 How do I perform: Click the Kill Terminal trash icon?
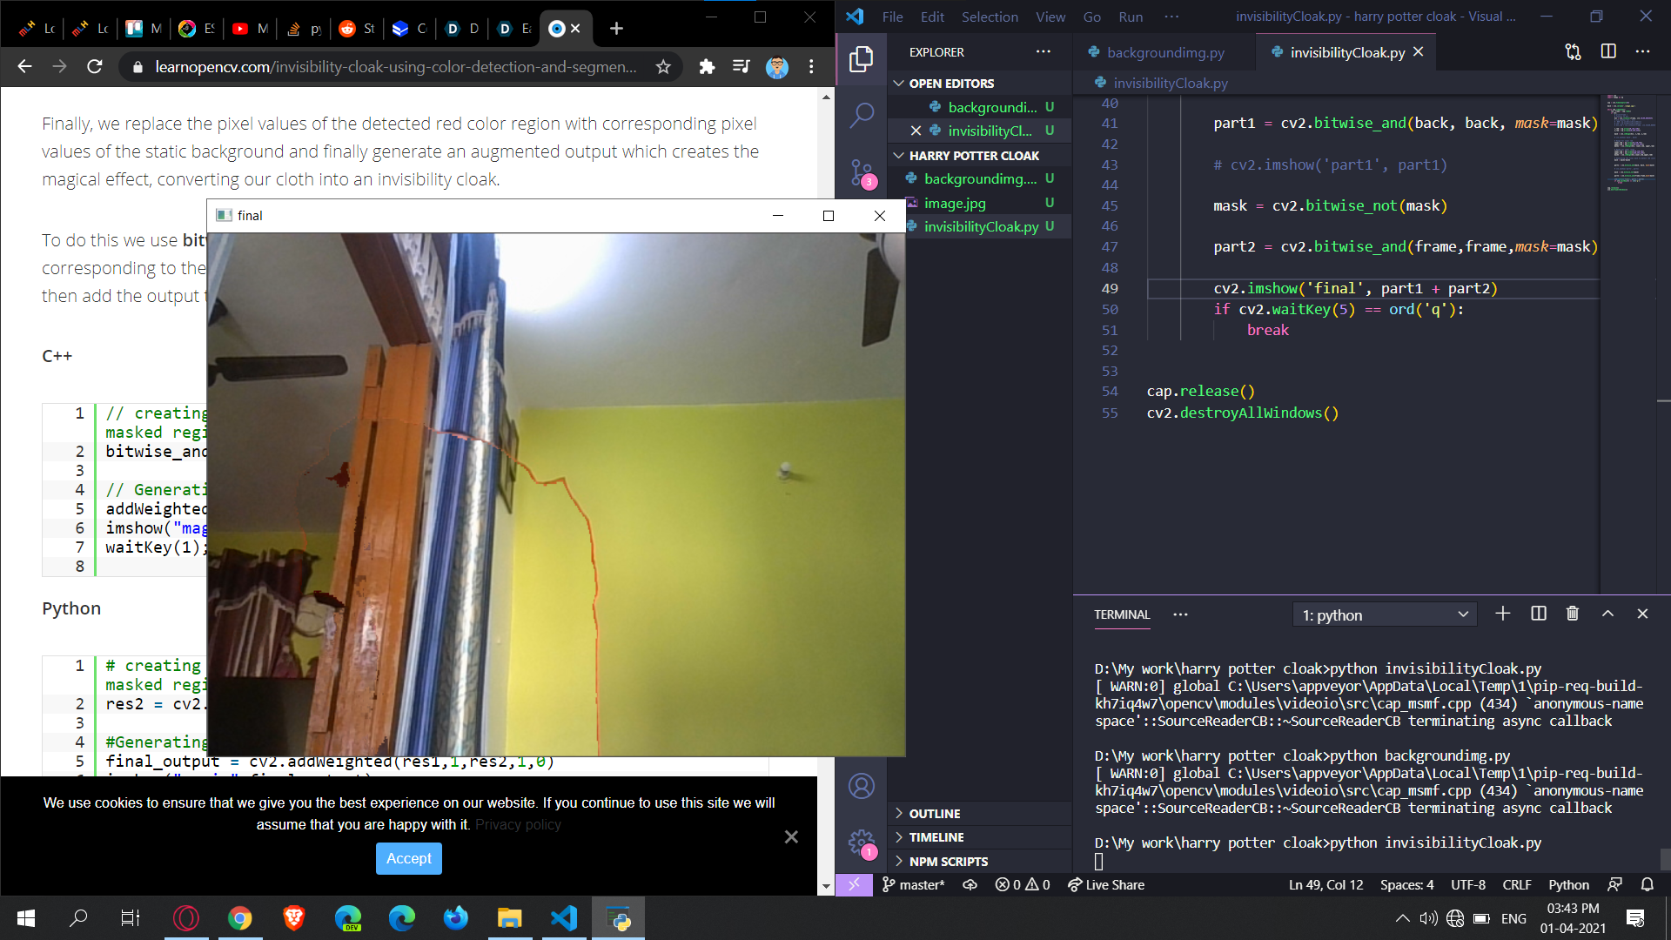(x=1572, y=614)
